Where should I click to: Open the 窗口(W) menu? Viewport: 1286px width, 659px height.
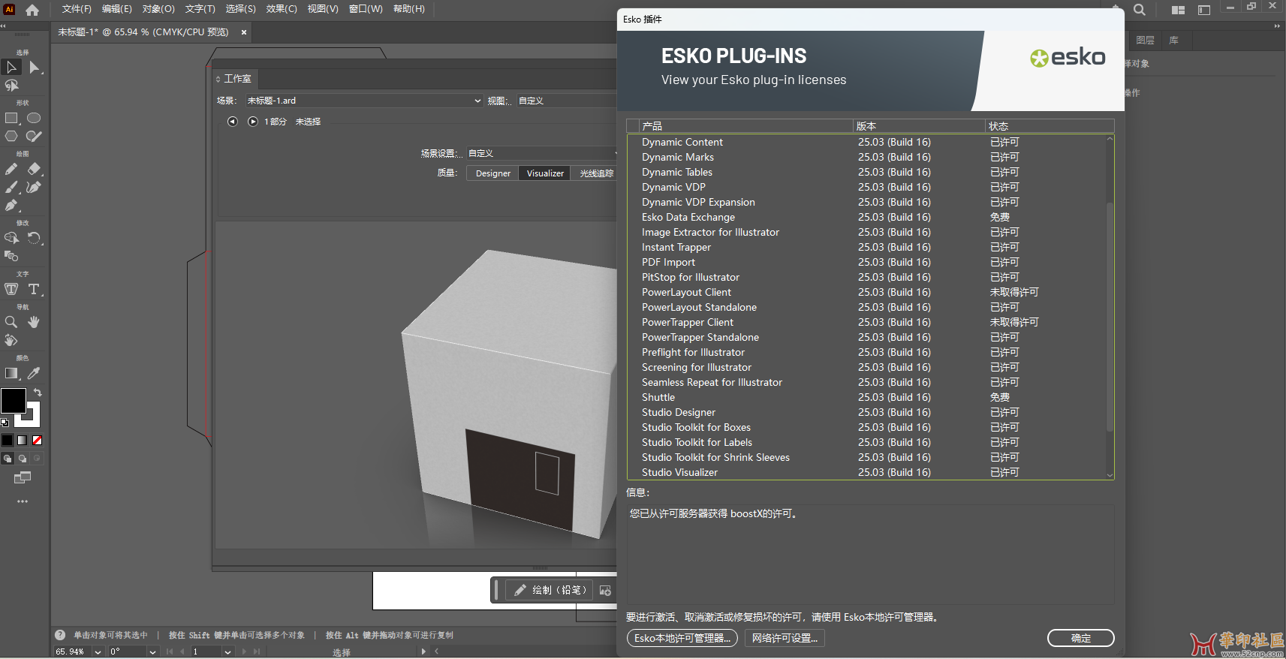click(x=366, y=9)
